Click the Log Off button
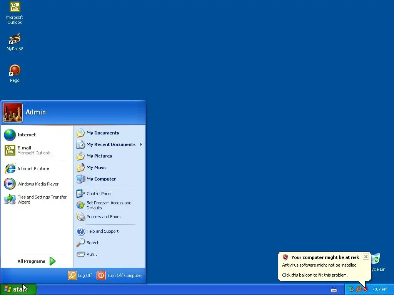The height and width of the screenshot is (295, 394). coord(80,275)
